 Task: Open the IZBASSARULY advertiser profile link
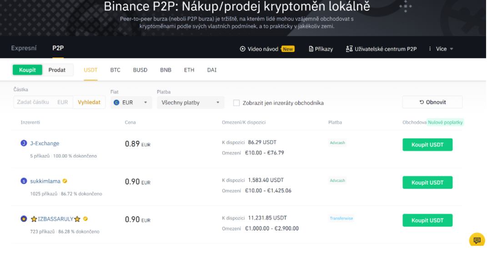55,219
